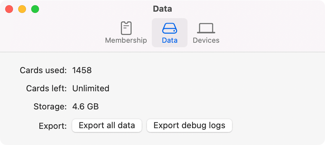This screenshot has width=325, height=145.
Task: Click the Unlimited cards left value
Action: (91, 88)
